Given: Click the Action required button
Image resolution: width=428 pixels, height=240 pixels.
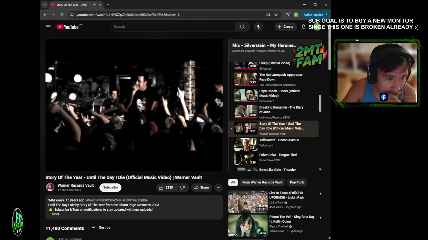Looking at the screenshot, I should point(316,15).
